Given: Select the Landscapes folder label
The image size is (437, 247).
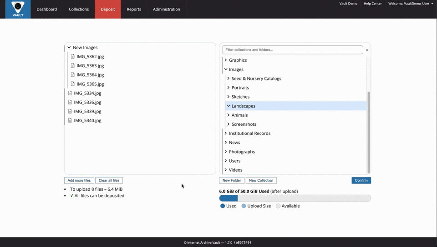Looking at the screenshot, I should pyautogui.click(x=243, y=106).
